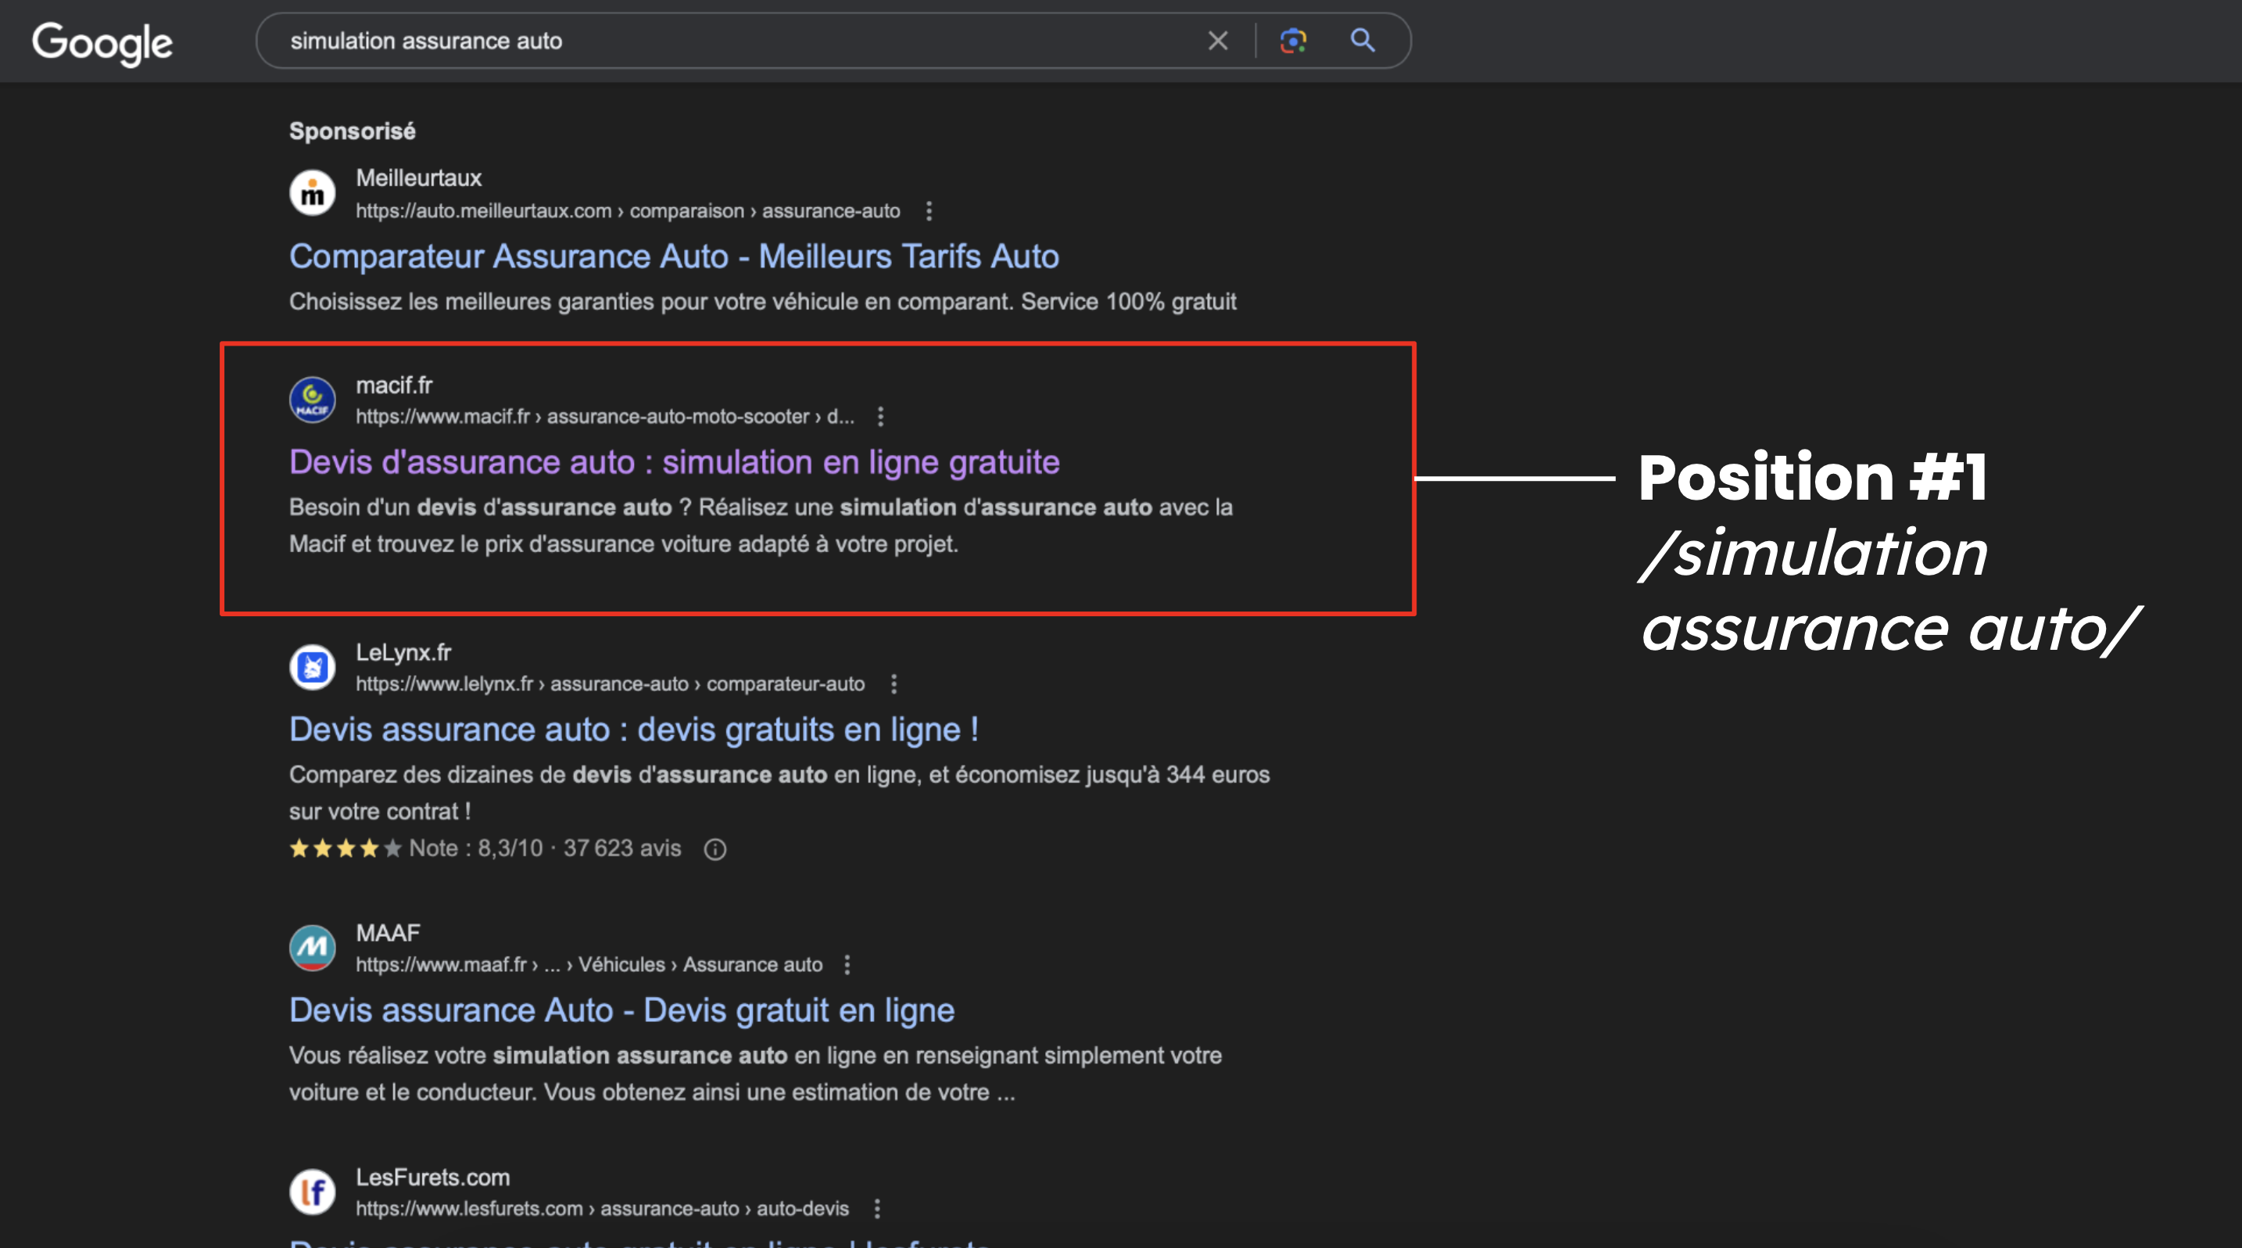Click the Meilleurtaux site name

click(419, 178)
